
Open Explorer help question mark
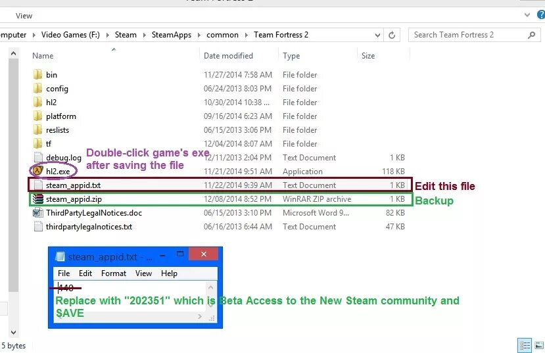click(541, 14)
